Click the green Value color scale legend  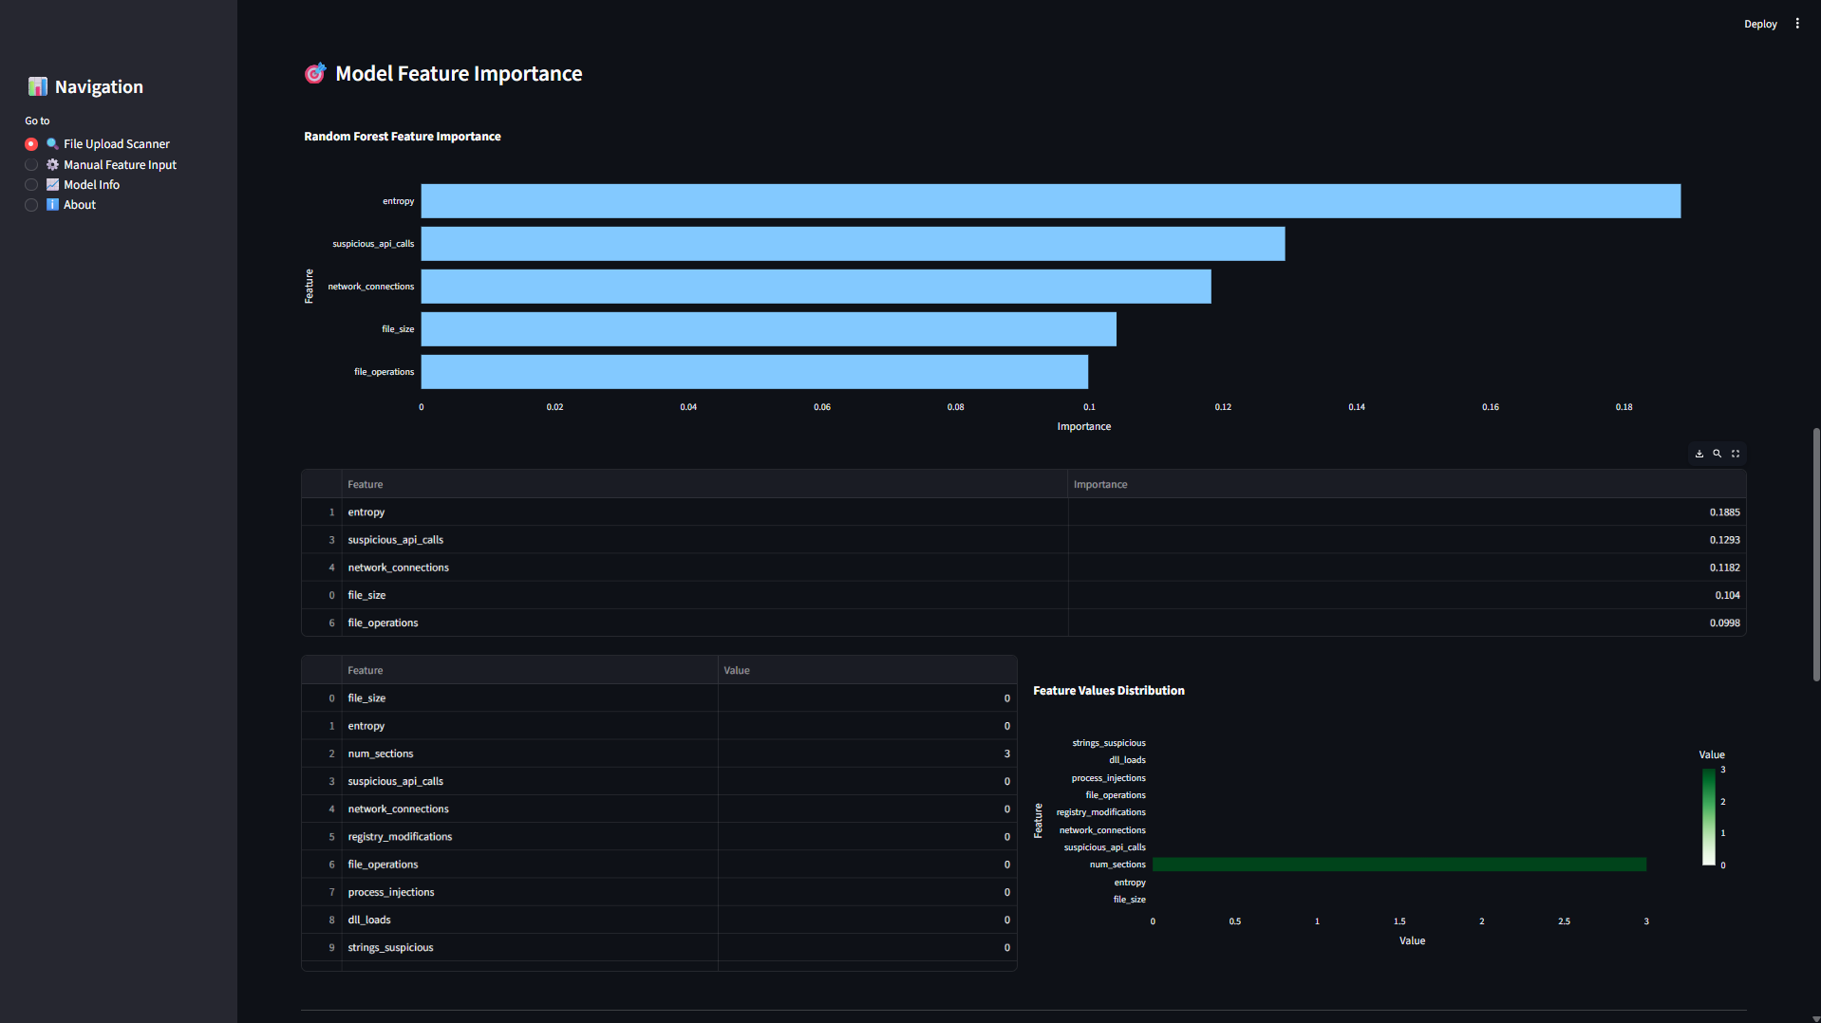click(1709, 817)
